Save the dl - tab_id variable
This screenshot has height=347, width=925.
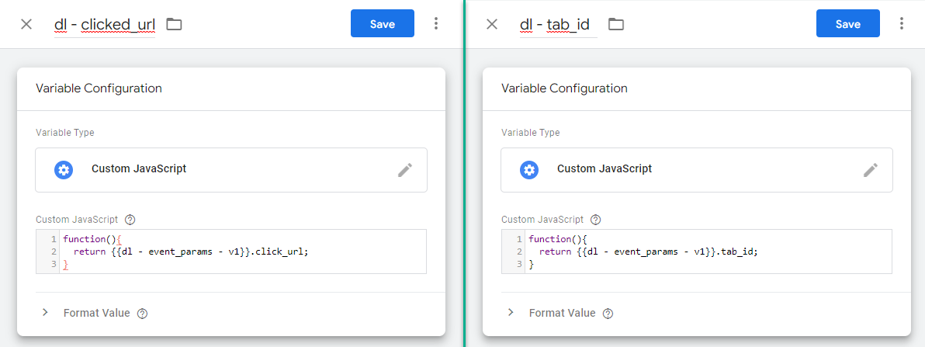point(848,24)
